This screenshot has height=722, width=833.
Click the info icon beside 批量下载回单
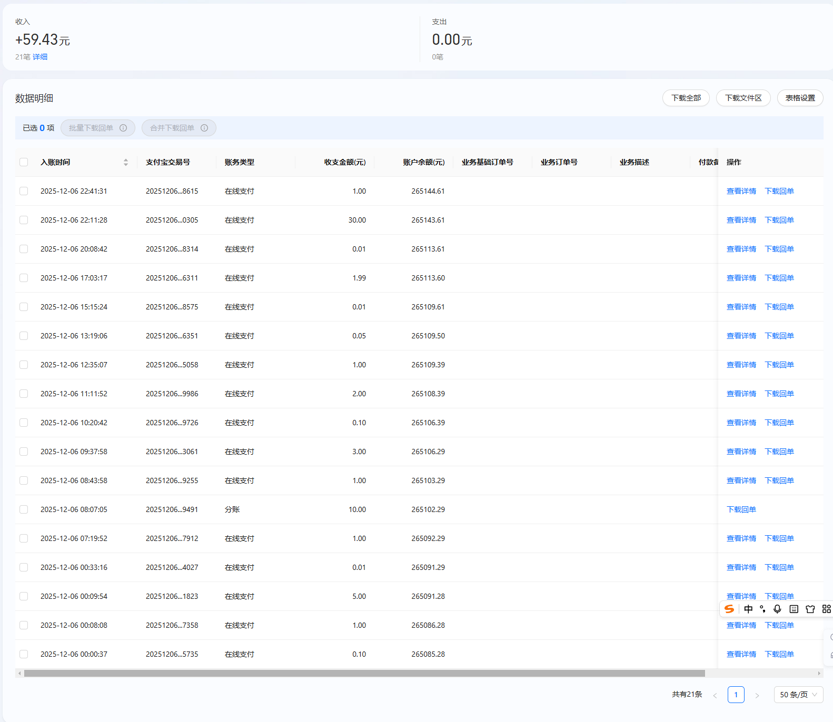123,128
